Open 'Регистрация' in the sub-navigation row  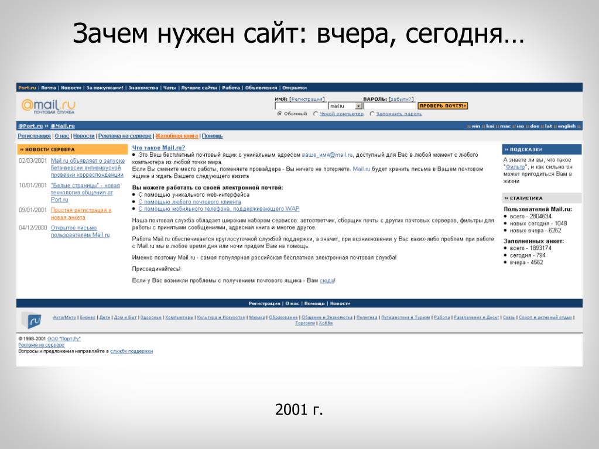(x=34, y=136)
